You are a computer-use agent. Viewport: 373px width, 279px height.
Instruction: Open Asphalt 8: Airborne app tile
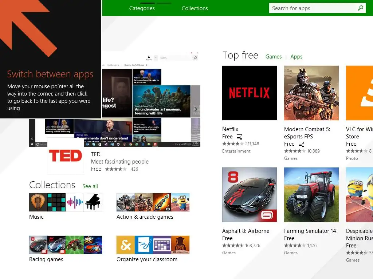(249, 195)
